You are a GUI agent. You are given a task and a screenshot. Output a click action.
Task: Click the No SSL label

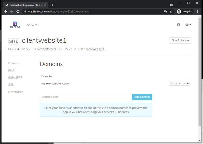click(x=26, y=49)
